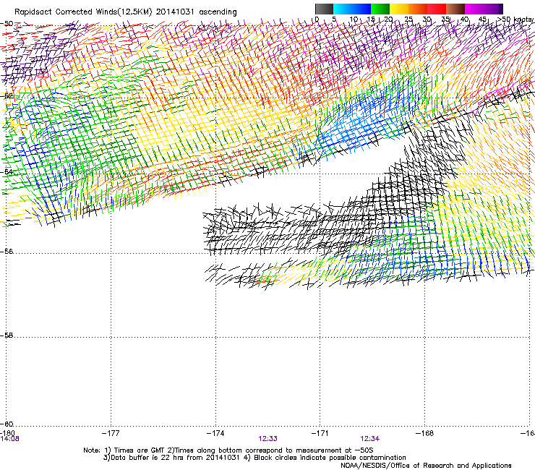This screenshot has height=470, width=535.
Task: Click the latitude label '-54'
Action: coord(7,171)
